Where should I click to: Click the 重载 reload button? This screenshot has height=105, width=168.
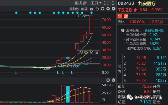click(84, 9)
